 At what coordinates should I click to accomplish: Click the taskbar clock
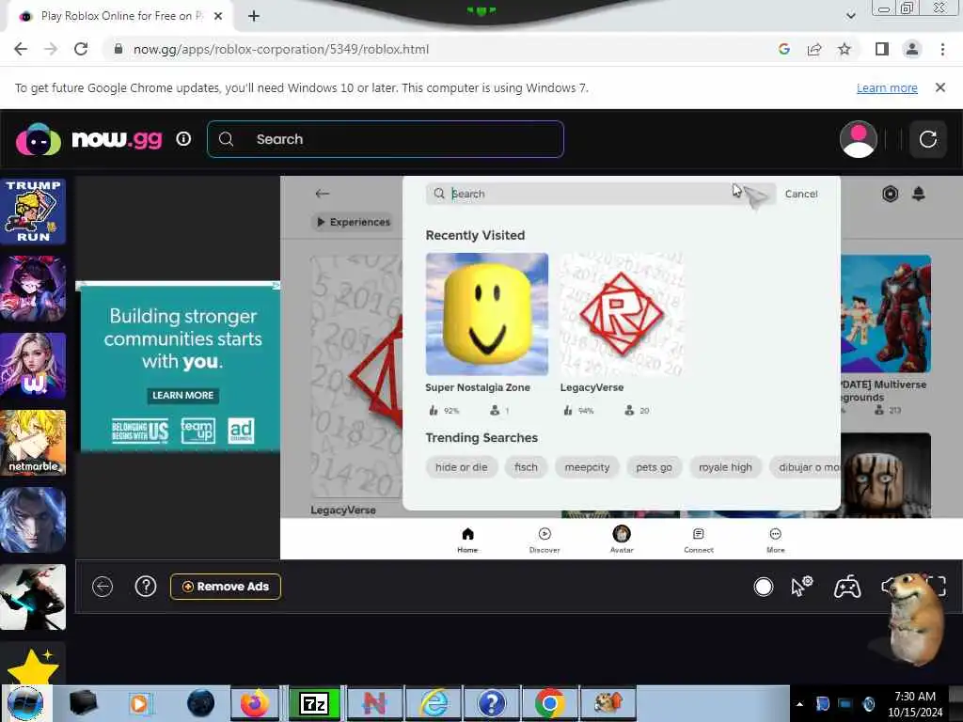point(914,704)
